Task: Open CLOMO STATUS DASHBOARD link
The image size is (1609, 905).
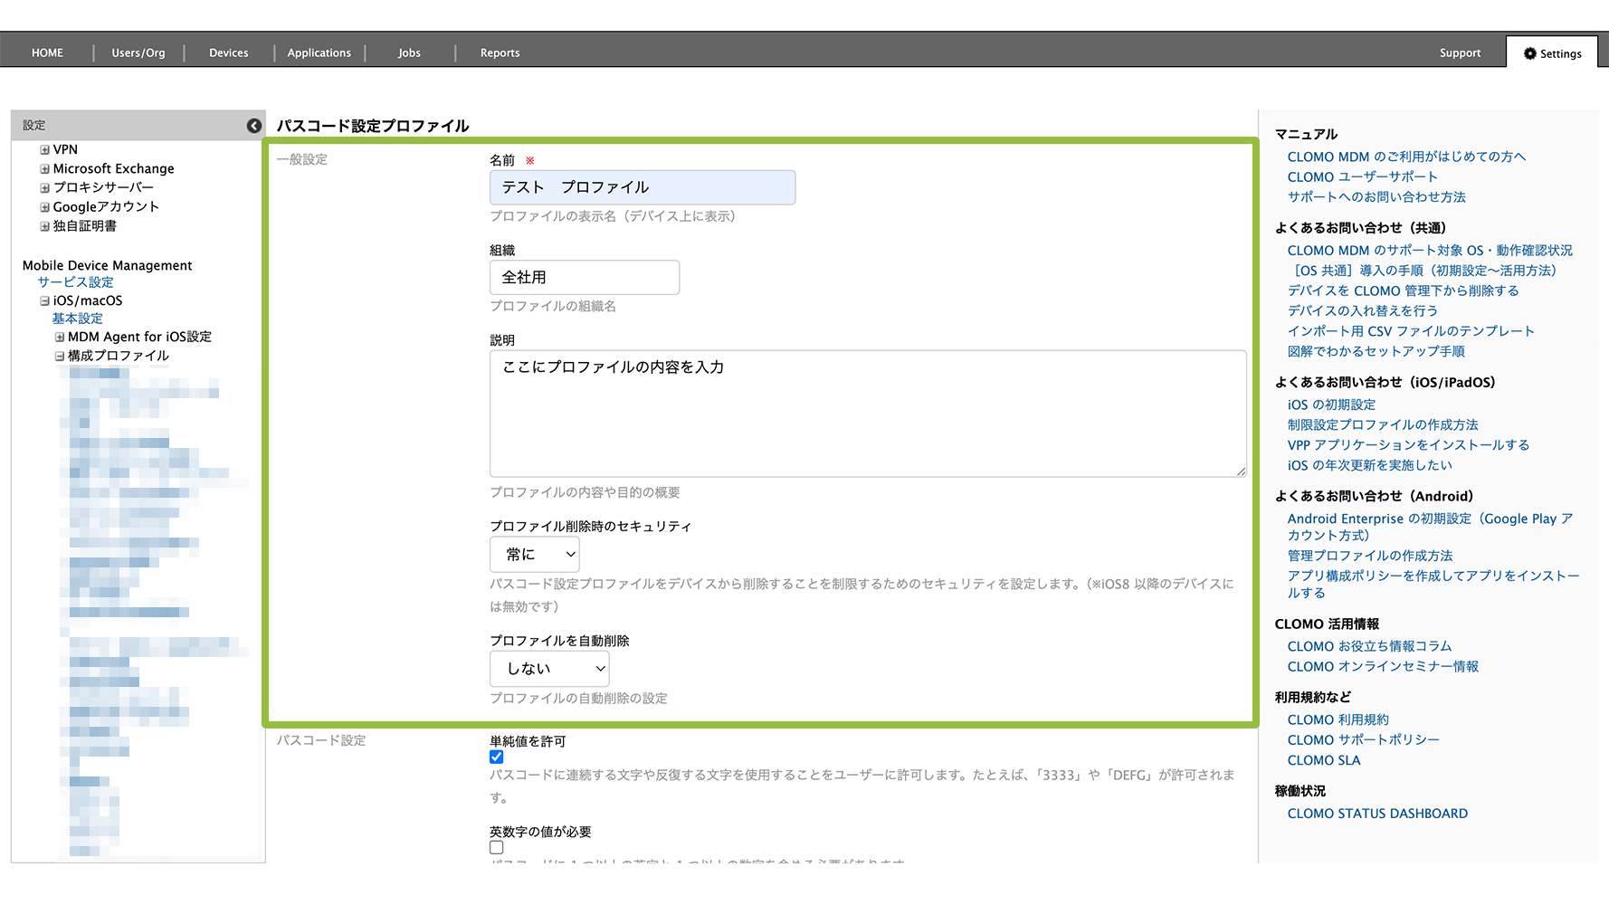Action: (x=1377, y=814)
